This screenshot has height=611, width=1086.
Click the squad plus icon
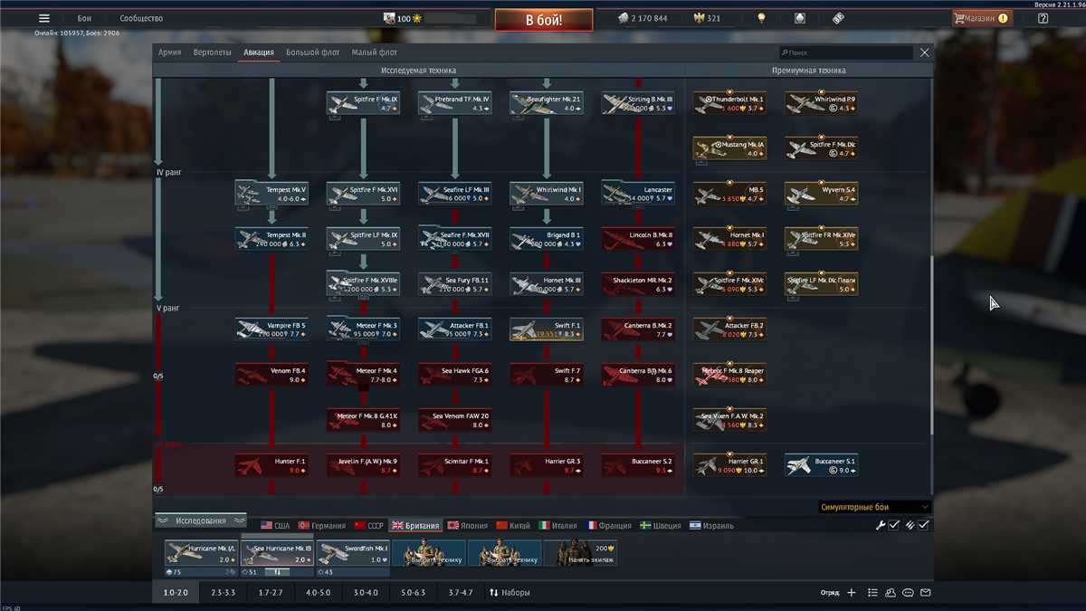(852, 593)
